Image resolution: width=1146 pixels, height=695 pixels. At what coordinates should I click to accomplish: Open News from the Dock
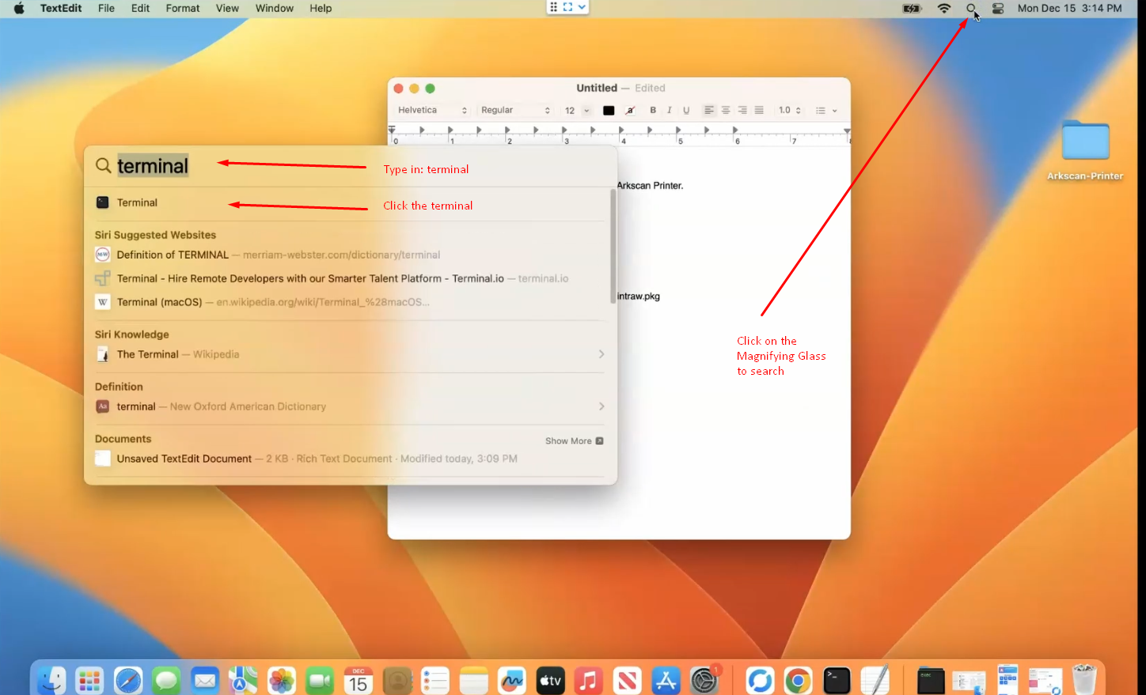point(627,680)
